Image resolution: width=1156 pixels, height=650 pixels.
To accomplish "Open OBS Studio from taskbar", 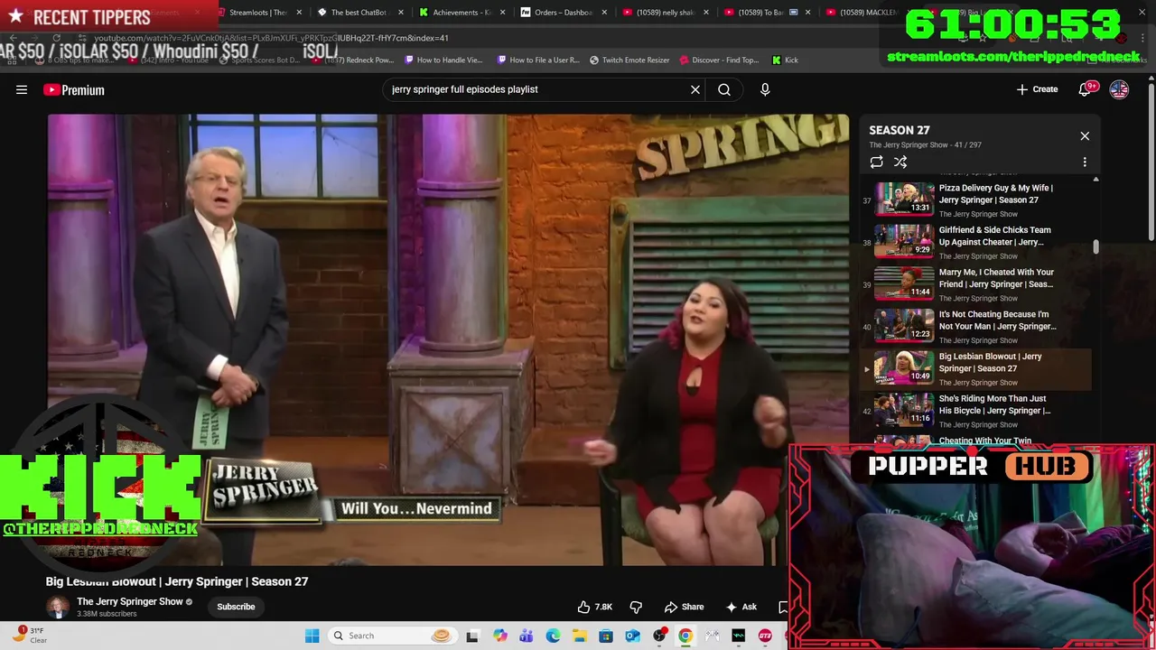I will [x=659, y=636].
